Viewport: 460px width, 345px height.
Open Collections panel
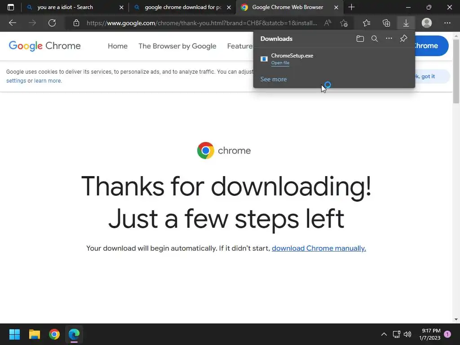(x=386, y=23)
